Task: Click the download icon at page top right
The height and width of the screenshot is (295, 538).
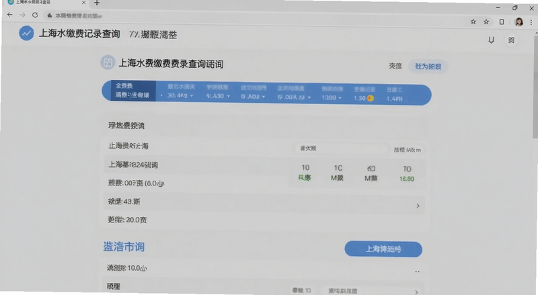Action: [x=492, y=40]
